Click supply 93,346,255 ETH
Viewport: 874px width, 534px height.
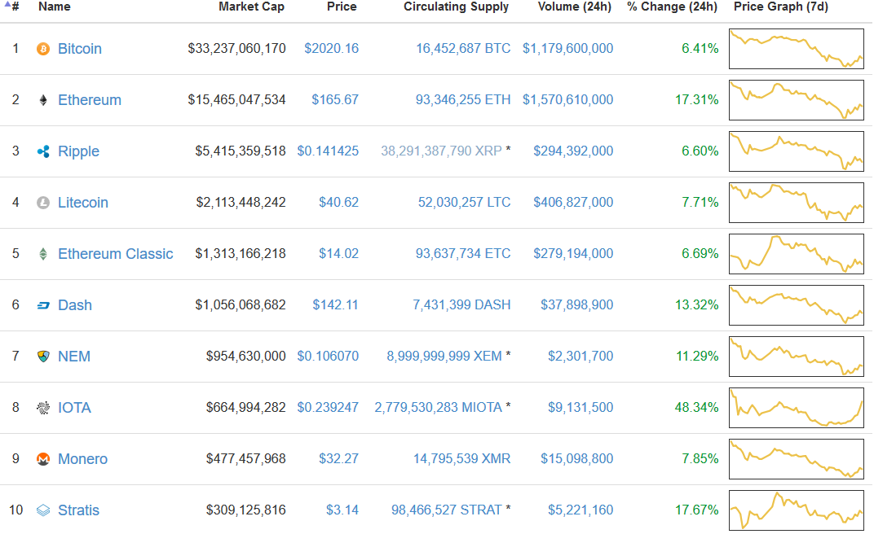point(463,99)
